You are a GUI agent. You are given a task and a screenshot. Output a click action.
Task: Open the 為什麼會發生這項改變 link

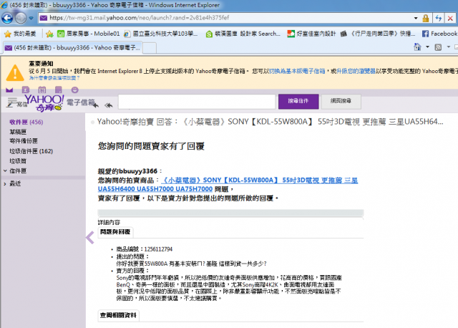(x=54, y=78)
